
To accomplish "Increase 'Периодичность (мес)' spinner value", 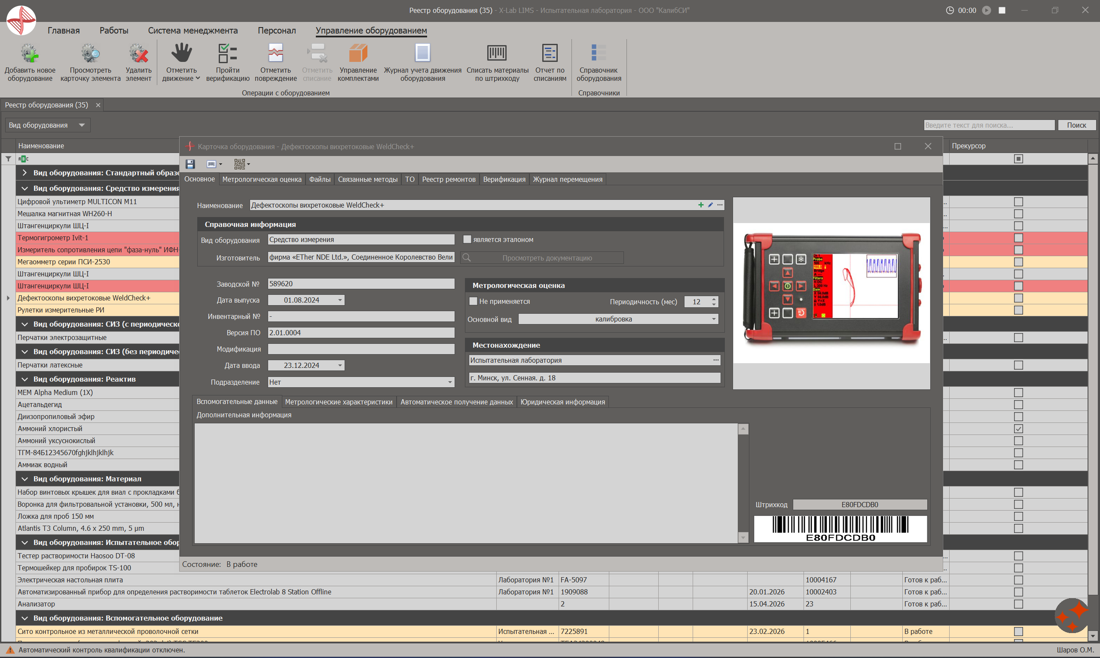I will tap(714, 299).
